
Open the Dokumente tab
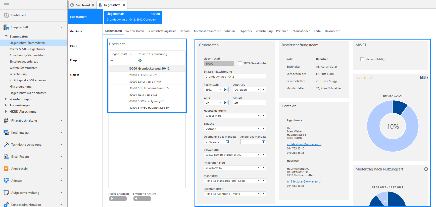(332, 31)
